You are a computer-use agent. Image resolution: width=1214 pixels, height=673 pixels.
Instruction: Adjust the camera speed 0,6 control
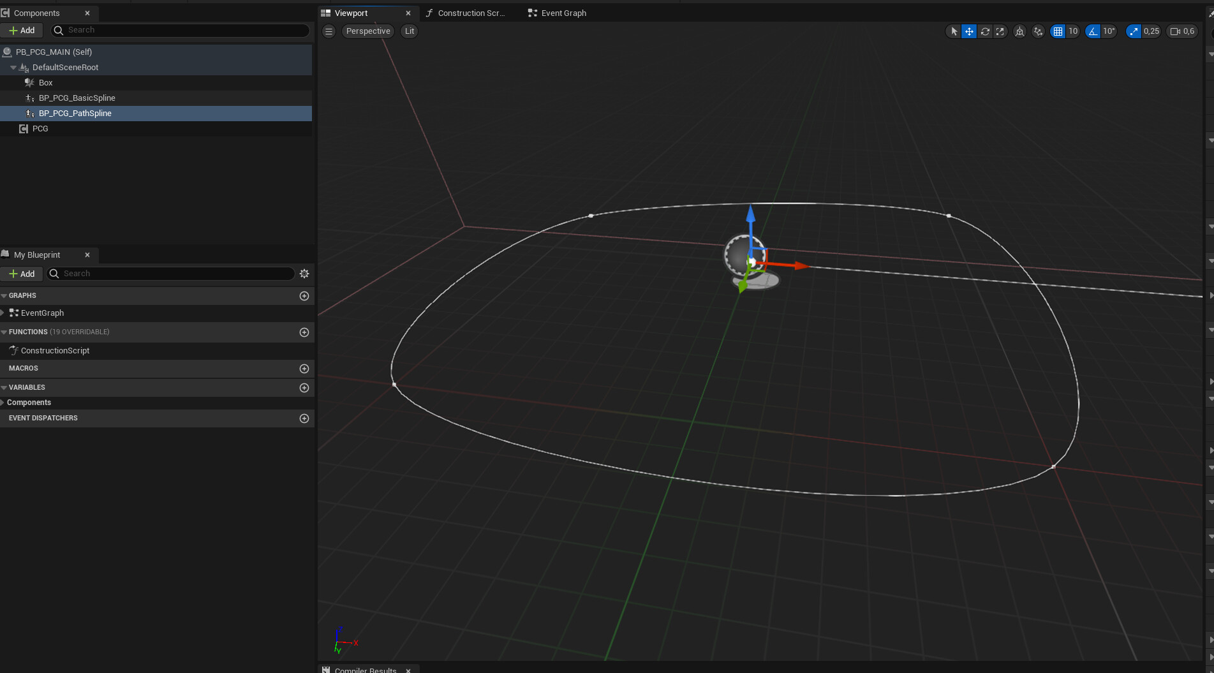coord(1182,31)
